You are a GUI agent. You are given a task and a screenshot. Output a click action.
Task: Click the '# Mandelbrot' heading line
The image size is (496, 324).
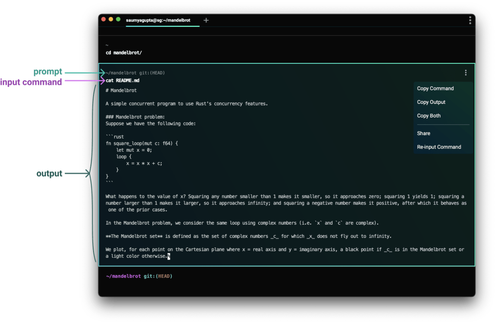(x=121, y=91)
